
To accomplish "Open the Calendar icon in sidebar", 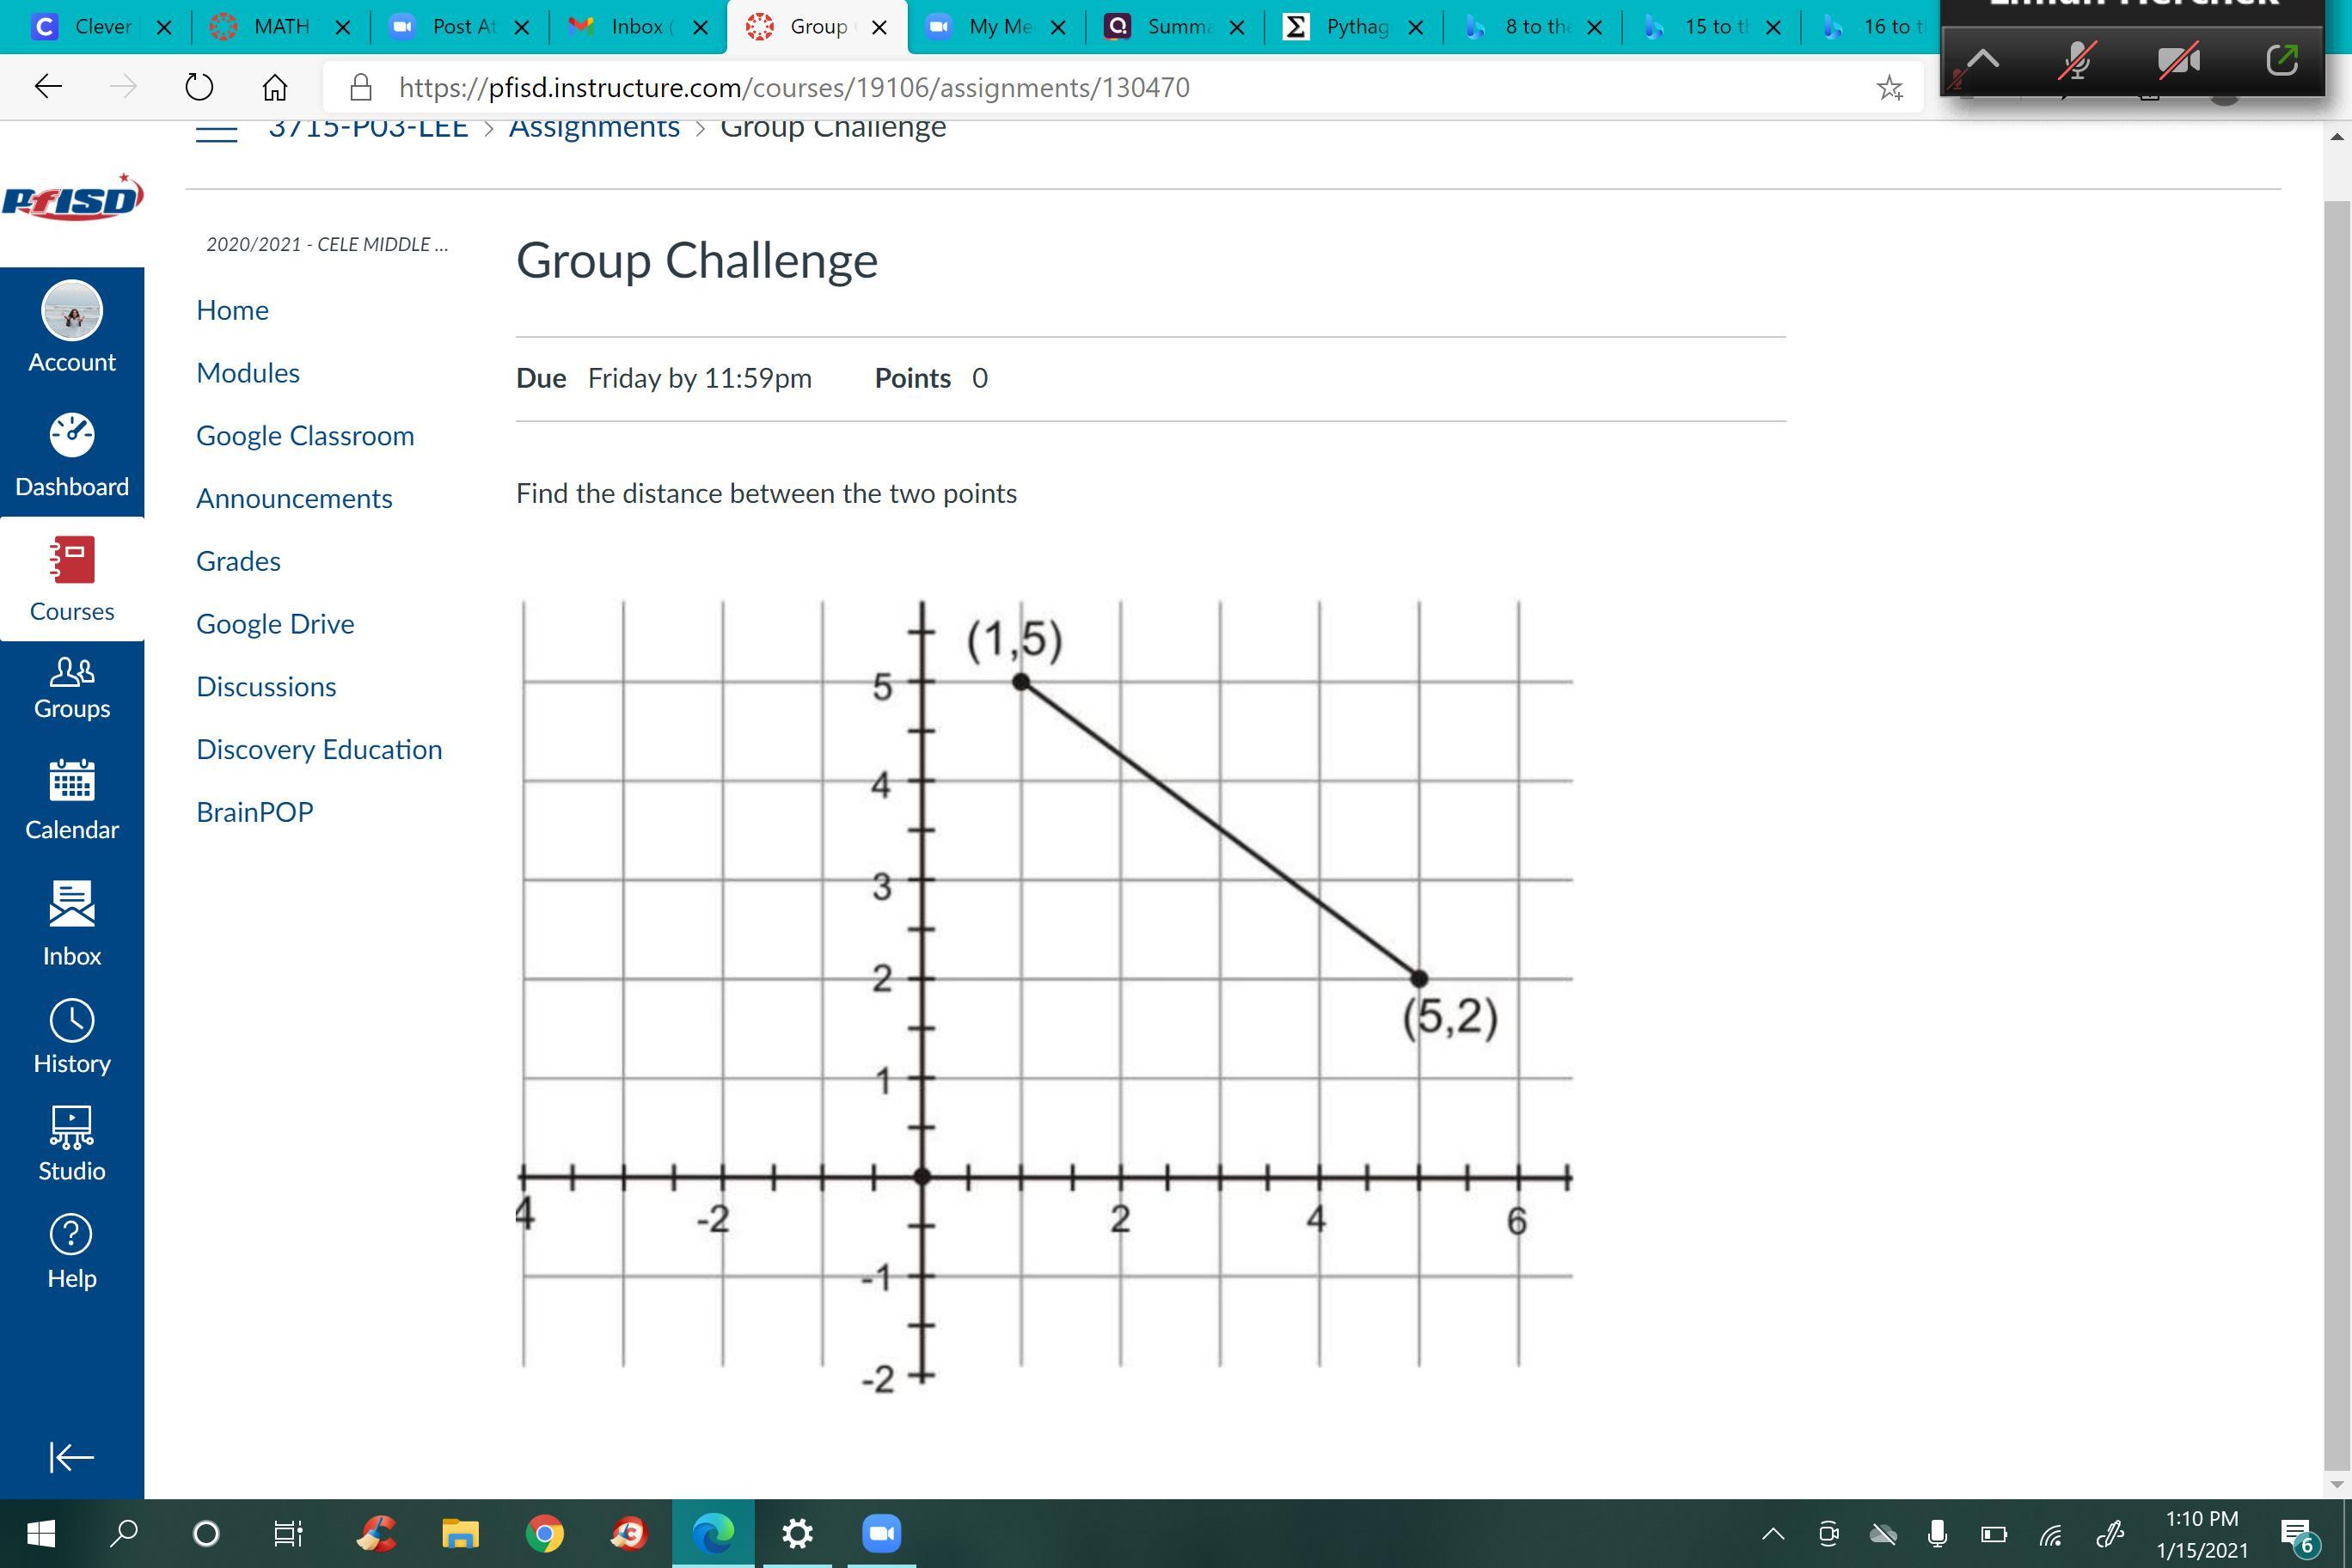I will click(x=72, y=781).
